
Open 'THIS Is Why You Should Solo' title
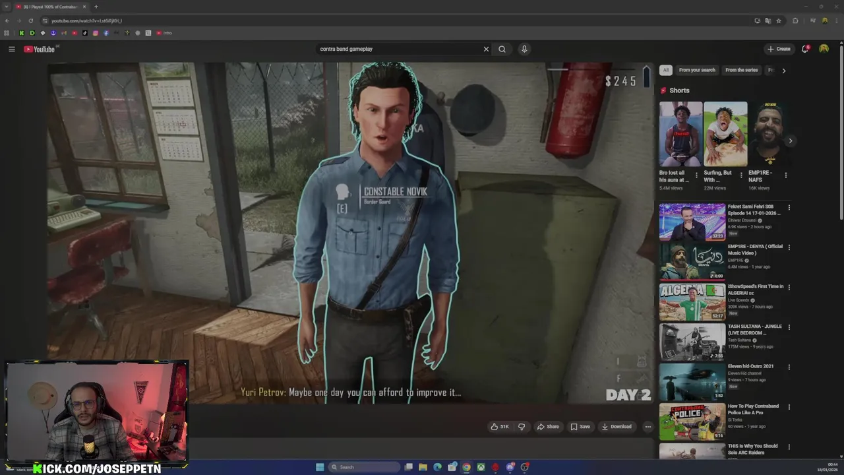click(752, 449)
